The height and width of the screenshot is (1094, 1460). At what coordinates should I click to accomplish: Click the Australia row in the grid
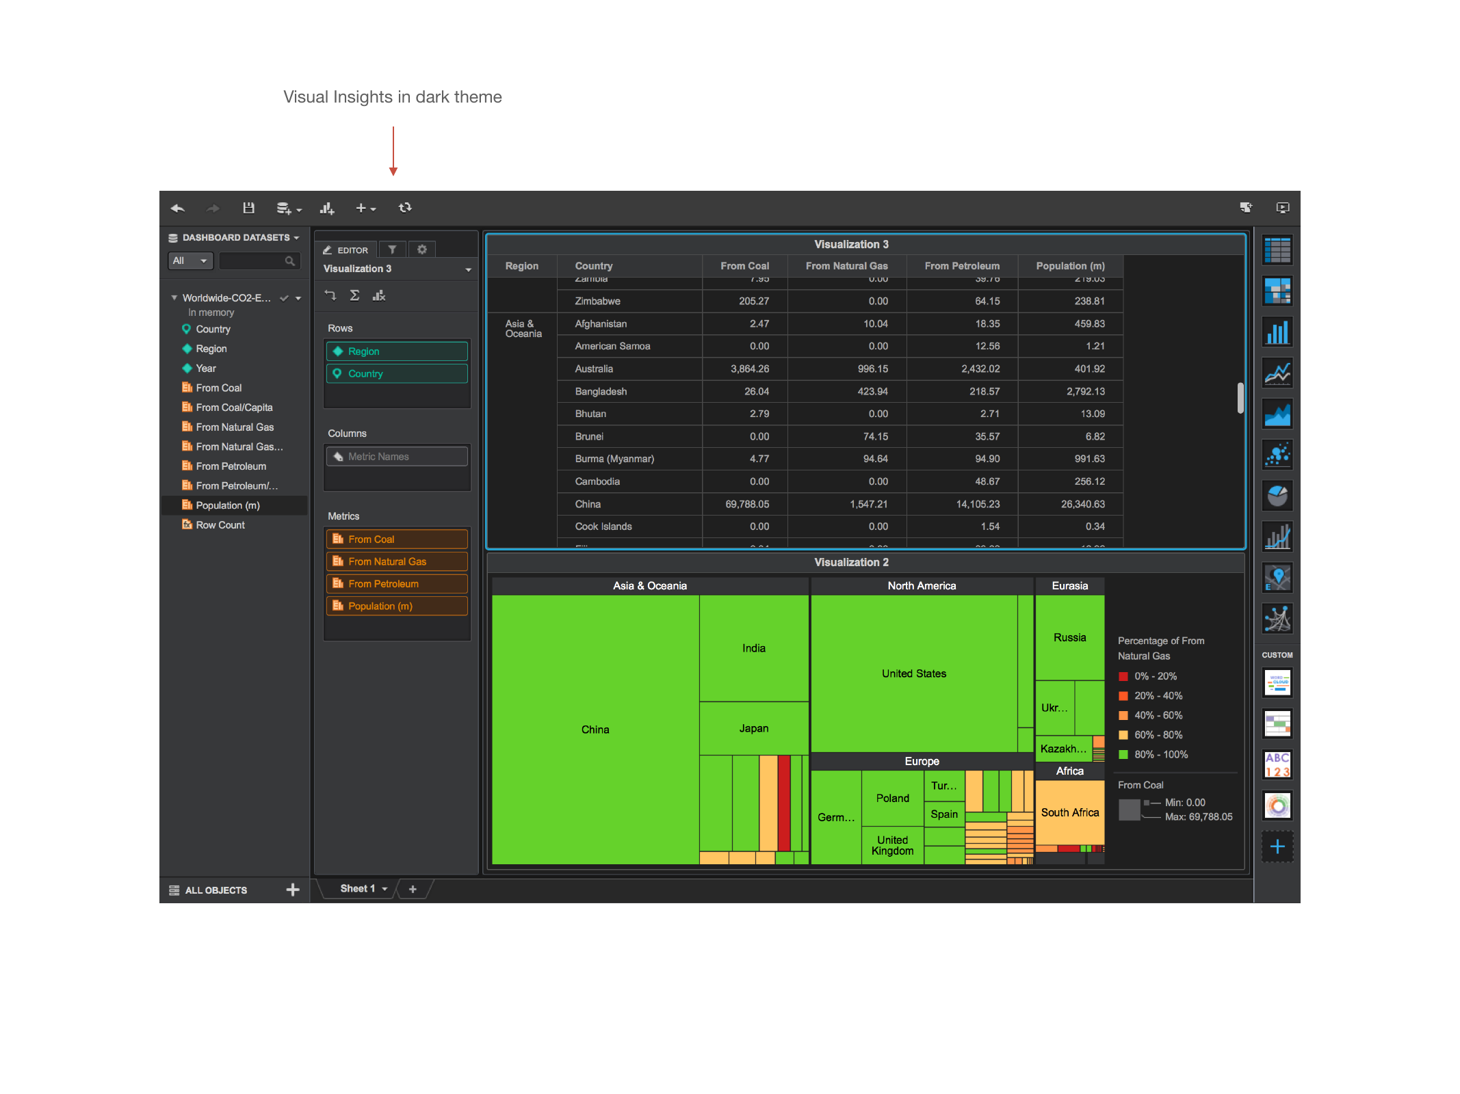tap(839, 369)
